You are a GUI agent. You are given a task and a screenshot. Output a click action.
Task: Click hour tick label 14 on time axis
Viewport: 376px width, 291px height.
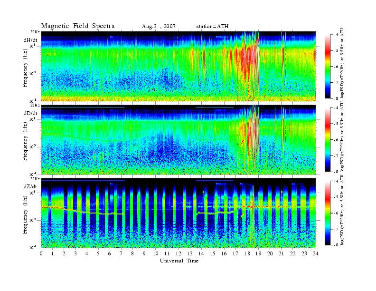tap(201, 253)
